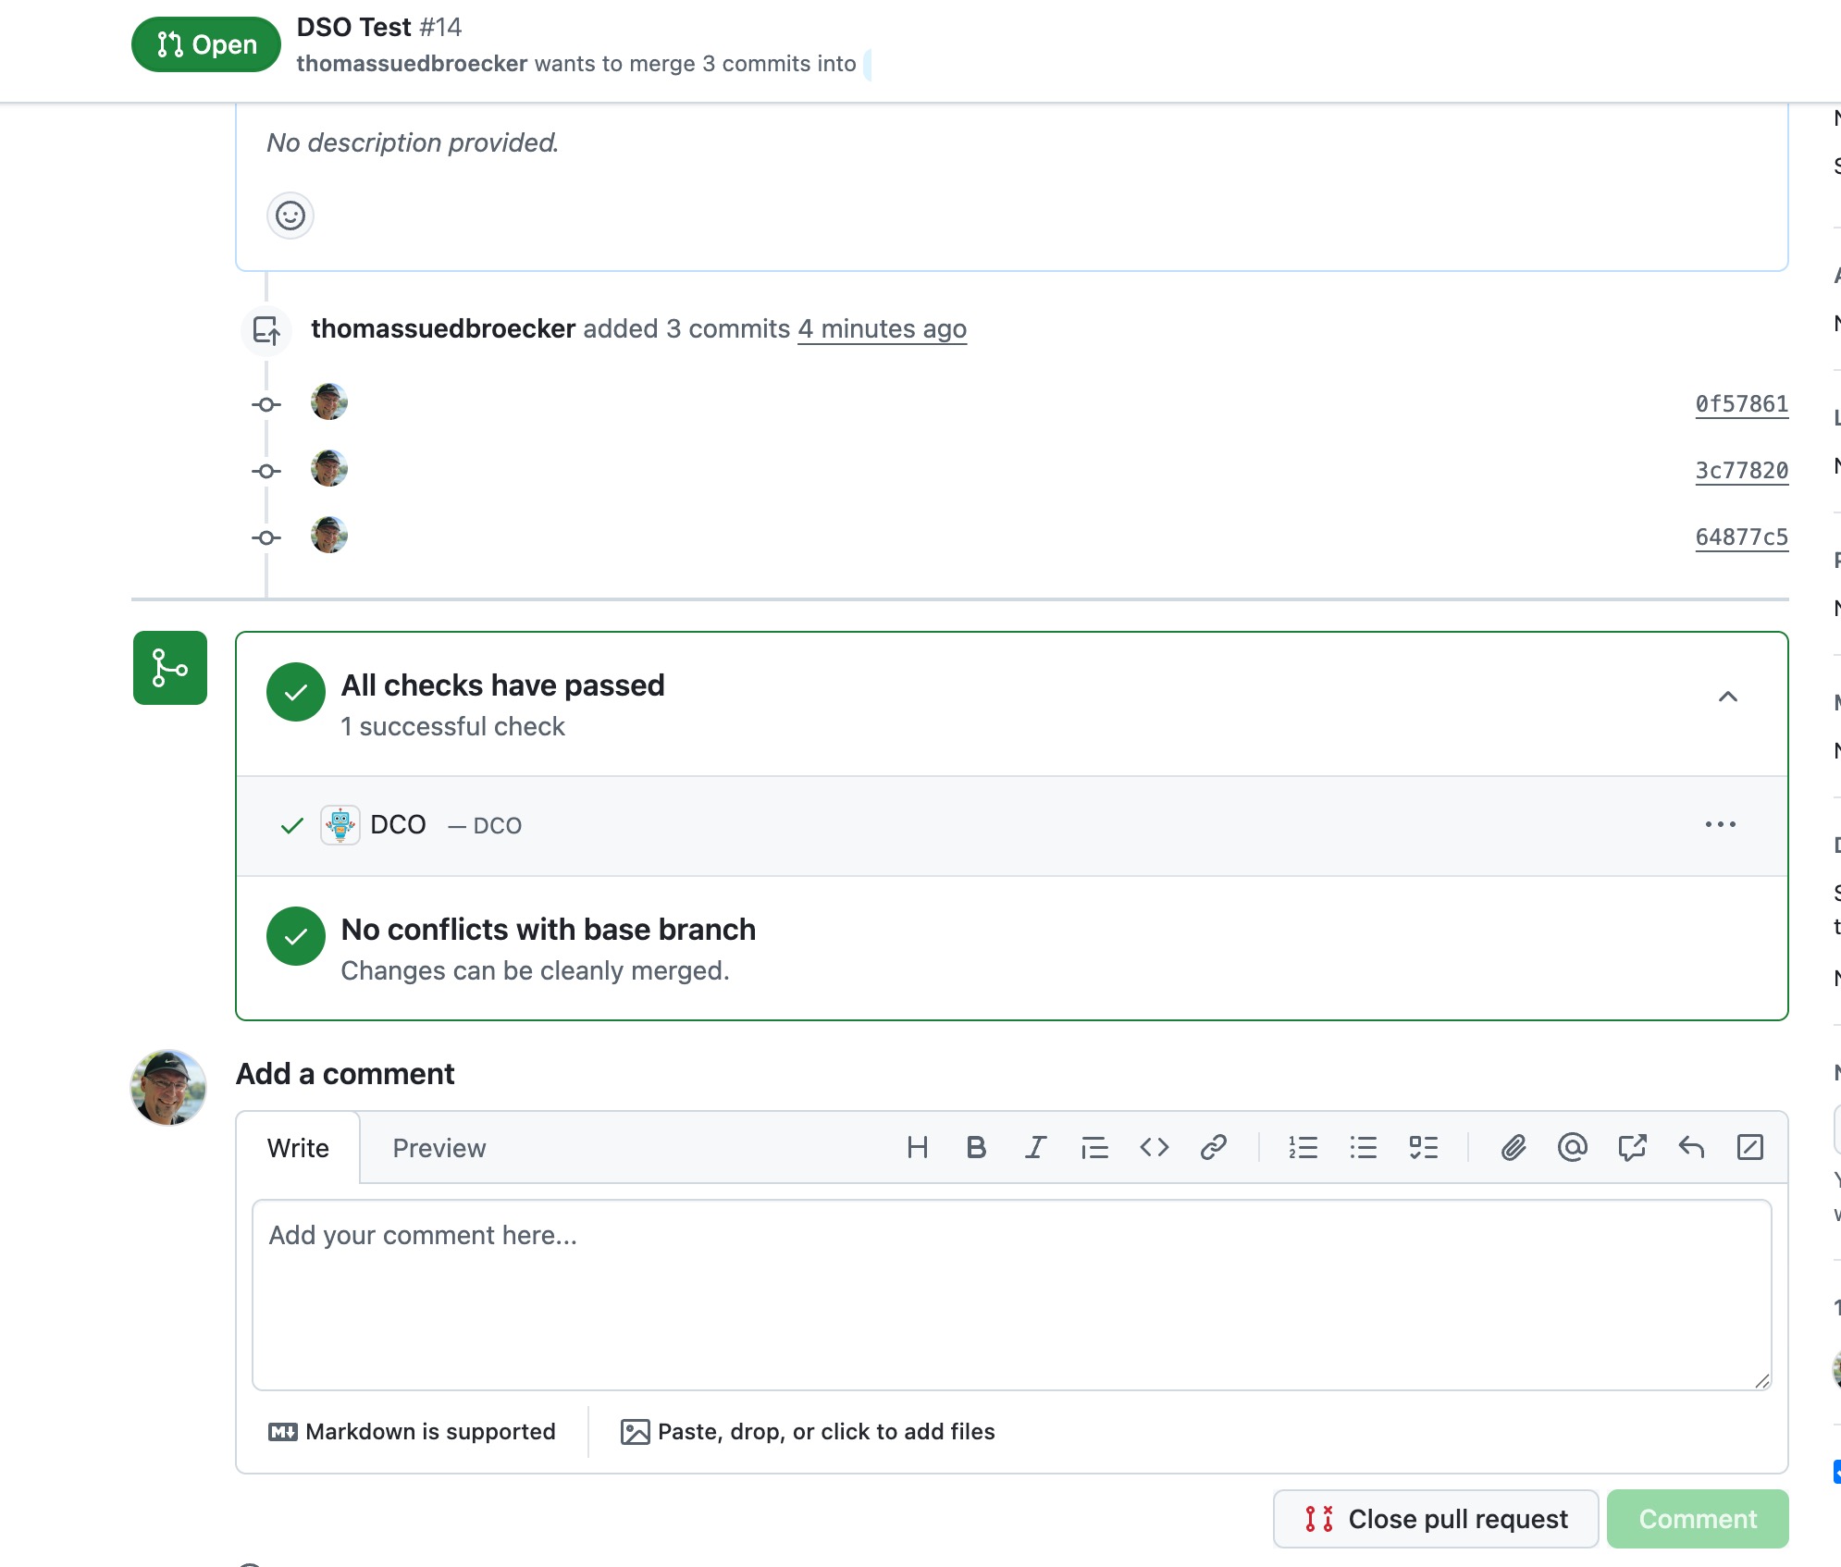This screenshot has width=1841, height=1567.
Task: Close the pull request
Action: point(1436,1519)
